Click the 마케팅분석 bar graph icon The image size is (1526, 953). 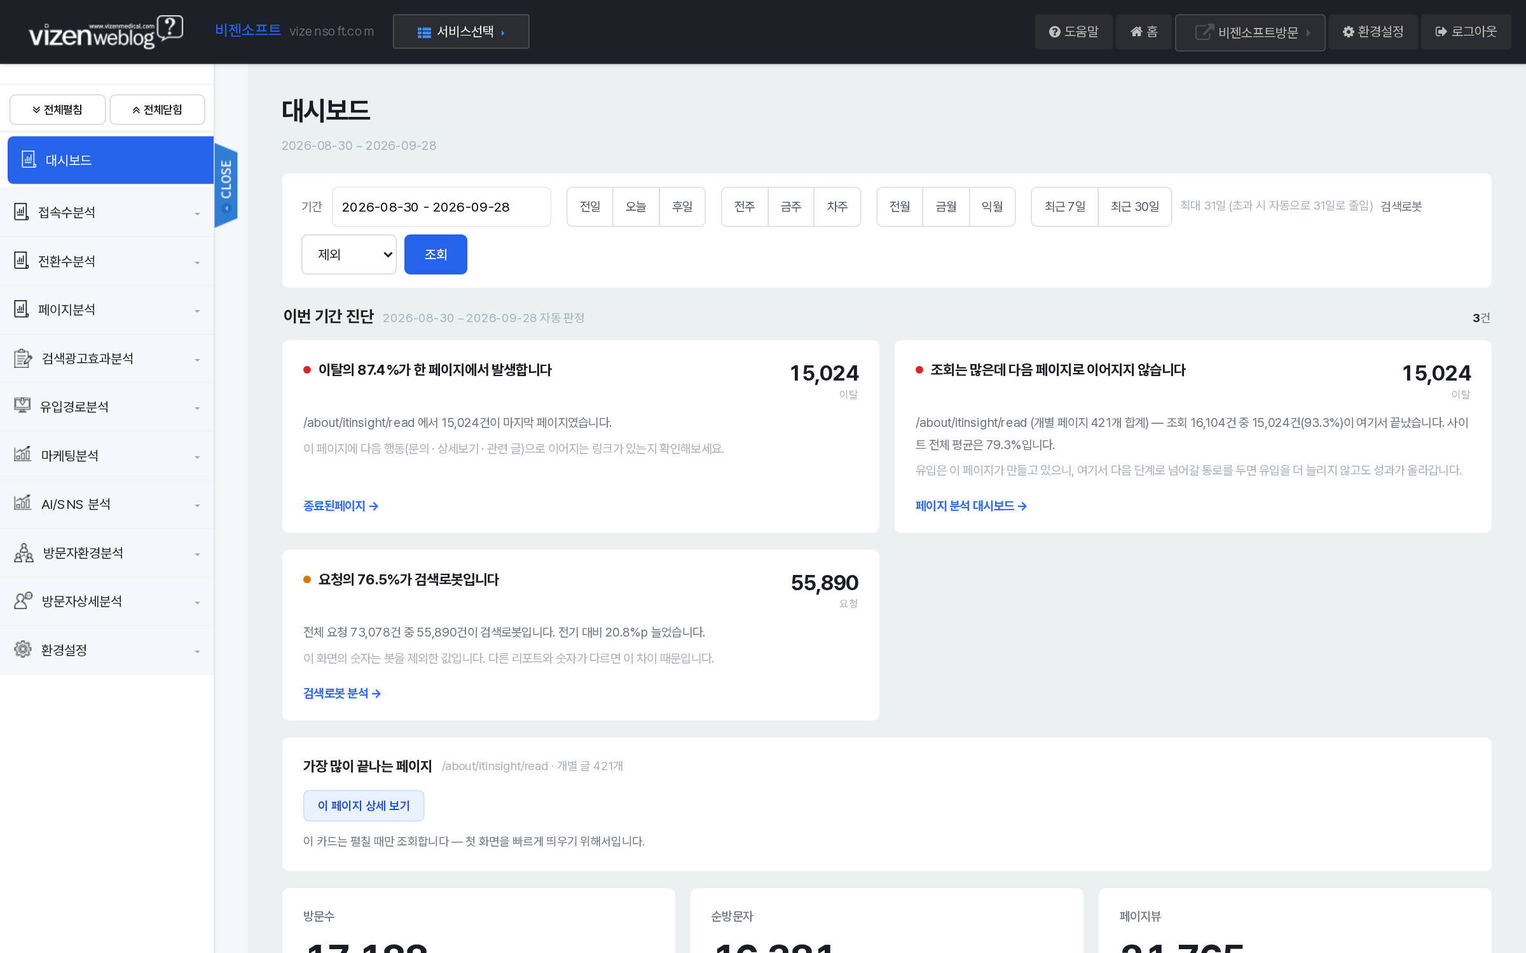pos(22,455)
